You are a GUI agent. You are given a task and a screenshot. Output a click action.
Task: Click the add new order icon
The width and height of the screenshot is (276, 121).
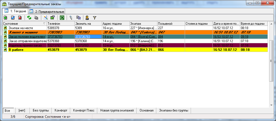5,18
